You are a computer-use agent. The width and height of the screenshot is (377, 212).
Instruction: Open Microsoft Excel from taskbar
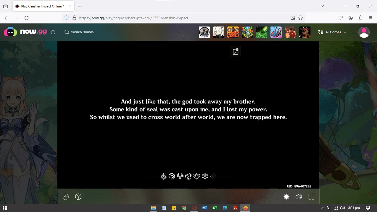[x=215, y=208]
